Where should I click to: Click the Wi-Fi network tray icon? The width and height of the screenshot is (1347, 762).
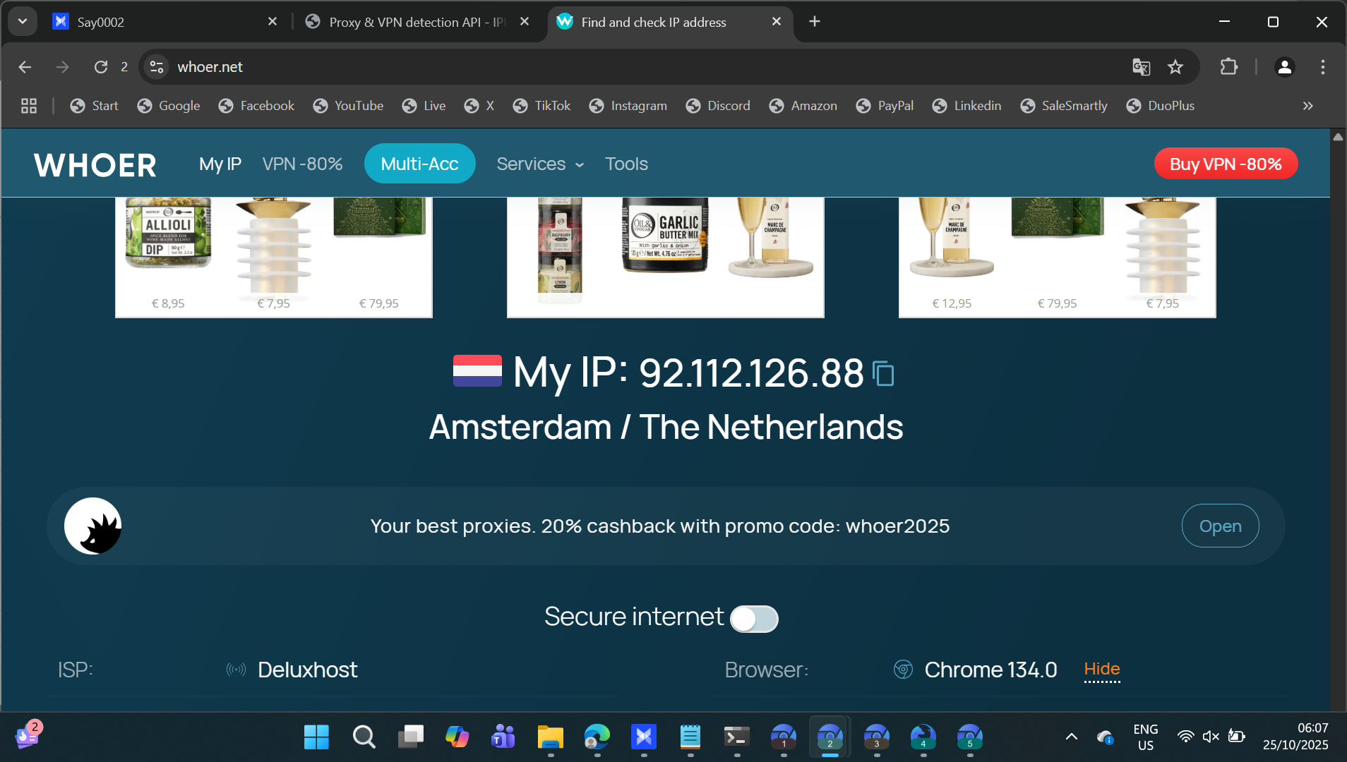pyautogui.click(x=1185, y=737)
